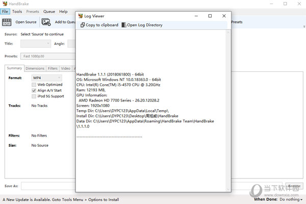The image size is (306, 204).
Task: Switch to the Dimensions tab
Action: pos(35,68)
